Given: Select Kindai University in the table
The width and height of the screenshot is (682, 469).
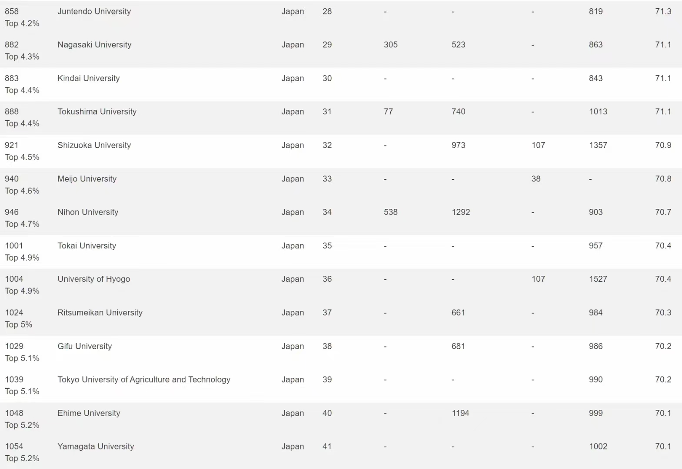Looking at the screenshot, I should tap(88, 79).
